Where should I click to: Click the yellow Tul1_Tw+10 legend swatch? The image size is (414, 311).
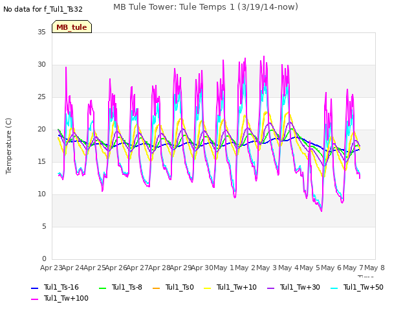tap(208, 288)
